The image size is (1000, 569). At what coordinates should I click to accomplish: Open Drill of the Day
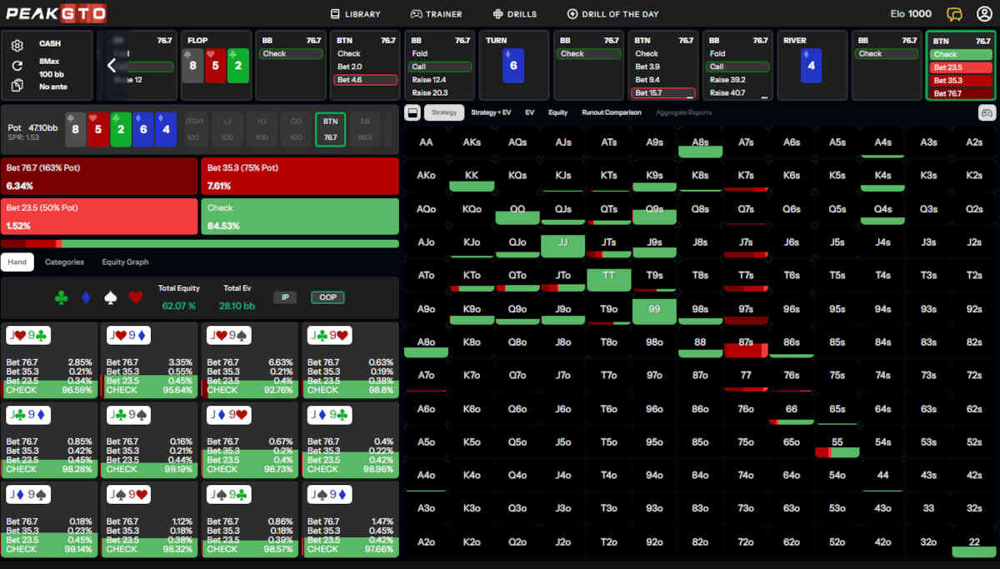point(614,14)
